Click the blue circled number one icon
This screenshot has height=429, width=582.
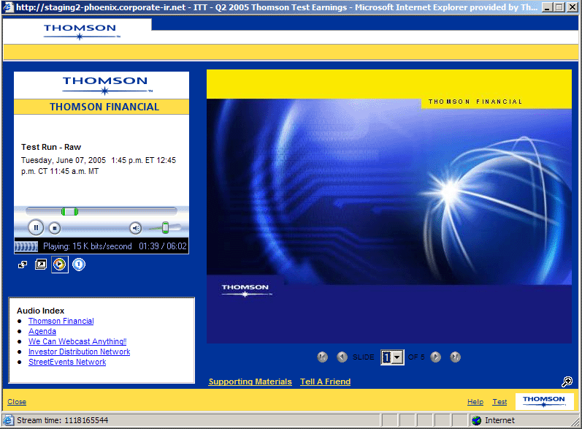tap(79, 265)
